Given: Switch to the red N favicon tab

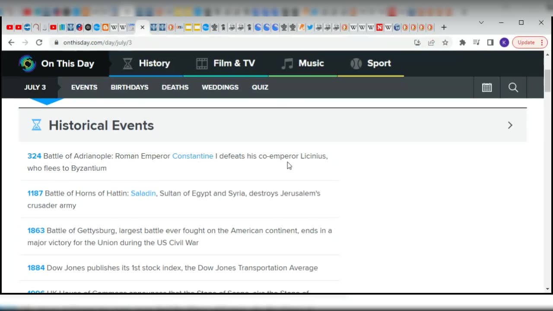Looking at the screenshot, I should 379,27.
